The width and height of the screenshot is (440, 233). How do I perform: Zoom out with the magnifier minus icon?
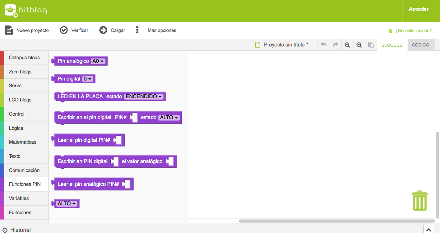359,45
